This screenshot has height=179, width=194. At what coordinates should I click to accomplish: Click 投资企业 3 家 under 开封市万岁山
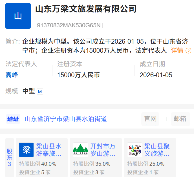click(x=89, y=172)
